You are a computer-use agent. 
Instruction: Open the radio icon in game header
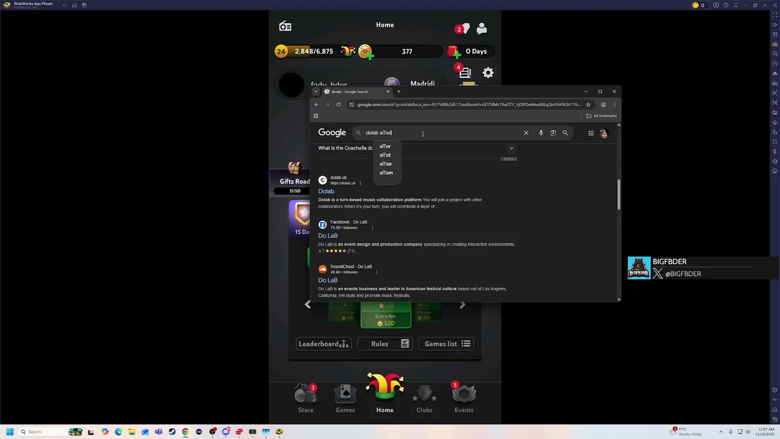[x=285, y=26]
